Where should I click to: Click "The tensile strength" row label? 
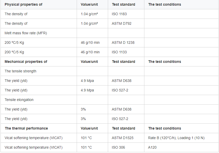tap(20, 71)
